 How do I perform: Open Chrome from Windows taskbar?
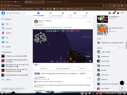tap(82, 93)
